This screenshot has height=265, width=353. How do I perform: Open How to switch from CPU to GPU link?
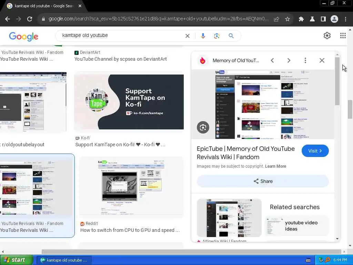tap(130, 230)
